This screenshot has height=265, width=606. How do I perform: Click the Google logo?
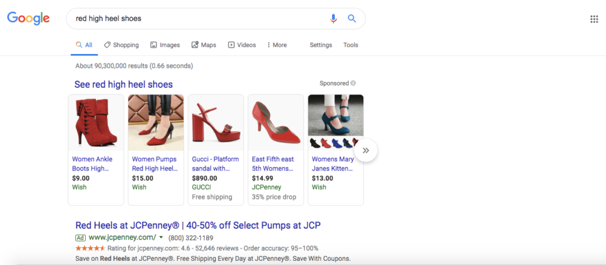[x=28, y=18]
